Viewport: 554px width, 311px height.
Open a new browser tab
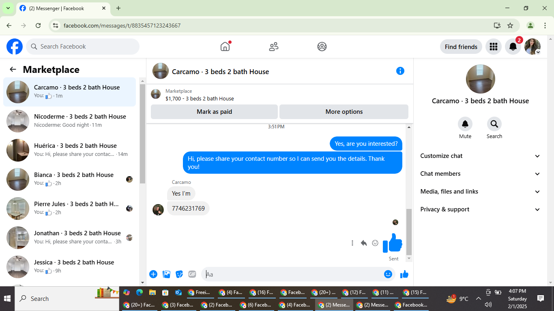[x=118, y=8]
